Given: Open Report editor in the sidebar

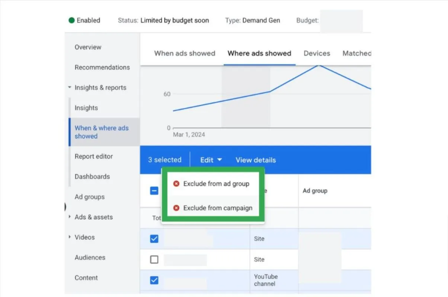Looking at the screenshot, I should (x=94, y=156).
